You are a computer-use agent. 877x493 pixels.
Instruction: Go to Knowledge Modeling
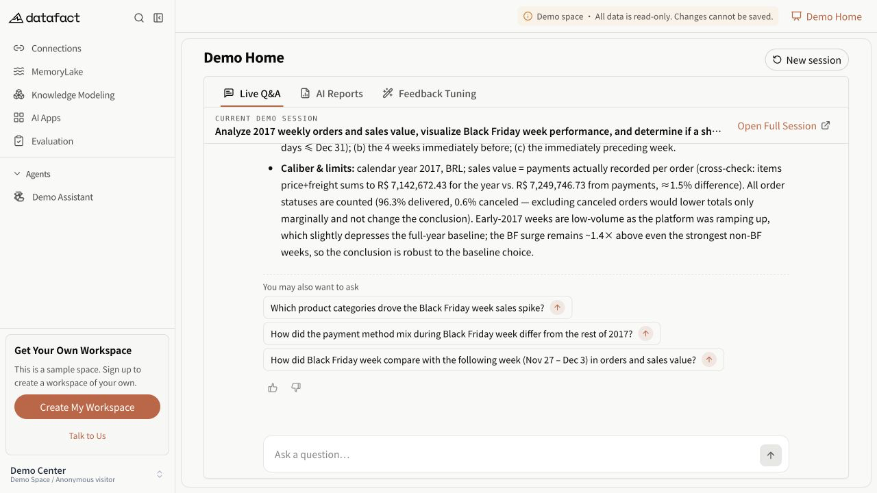point(88,95)
